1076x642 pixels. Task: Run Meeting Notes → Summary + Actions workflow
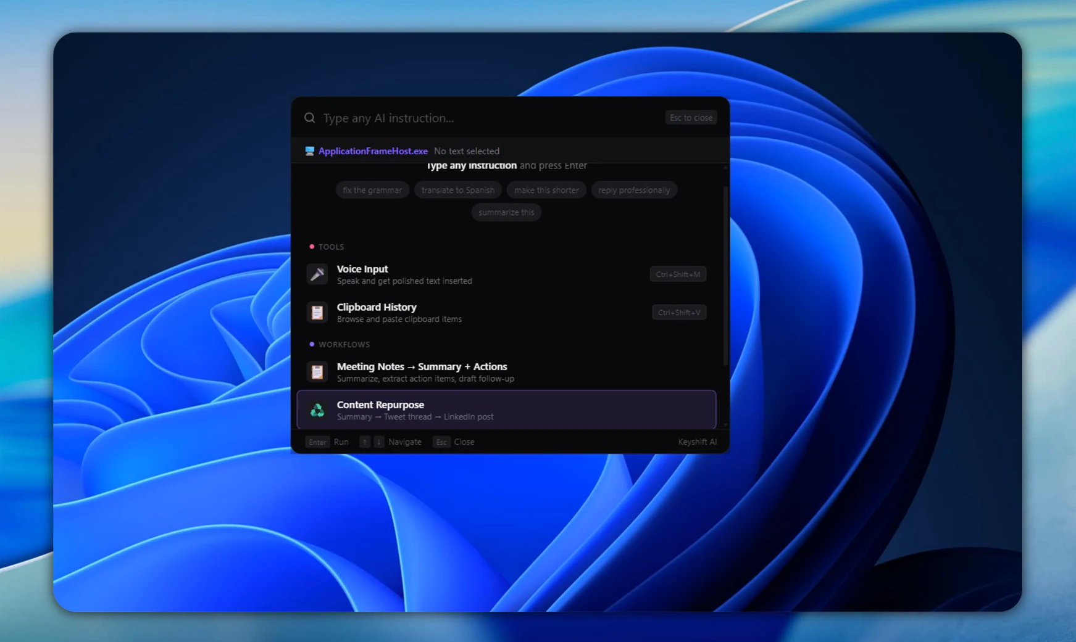[506, 372]
